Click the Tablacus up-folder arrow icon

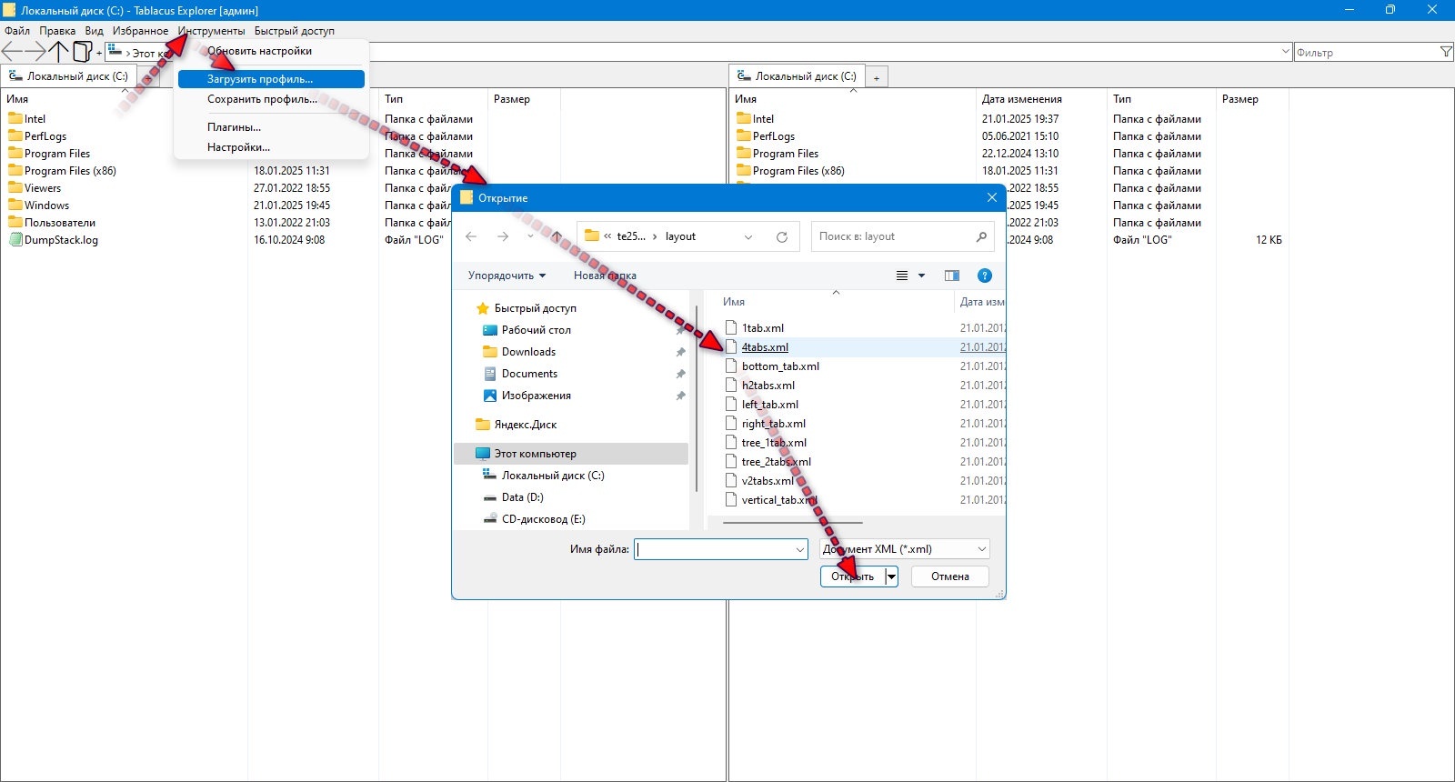(59, 52)
